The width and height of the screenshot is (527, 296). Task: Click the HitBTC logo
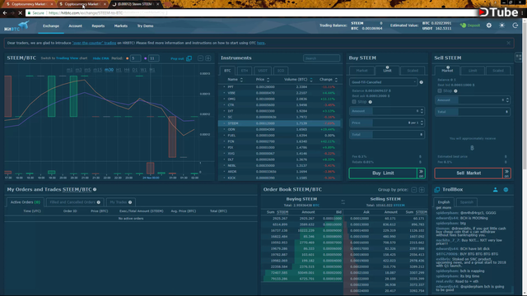[x=16, y=25]
